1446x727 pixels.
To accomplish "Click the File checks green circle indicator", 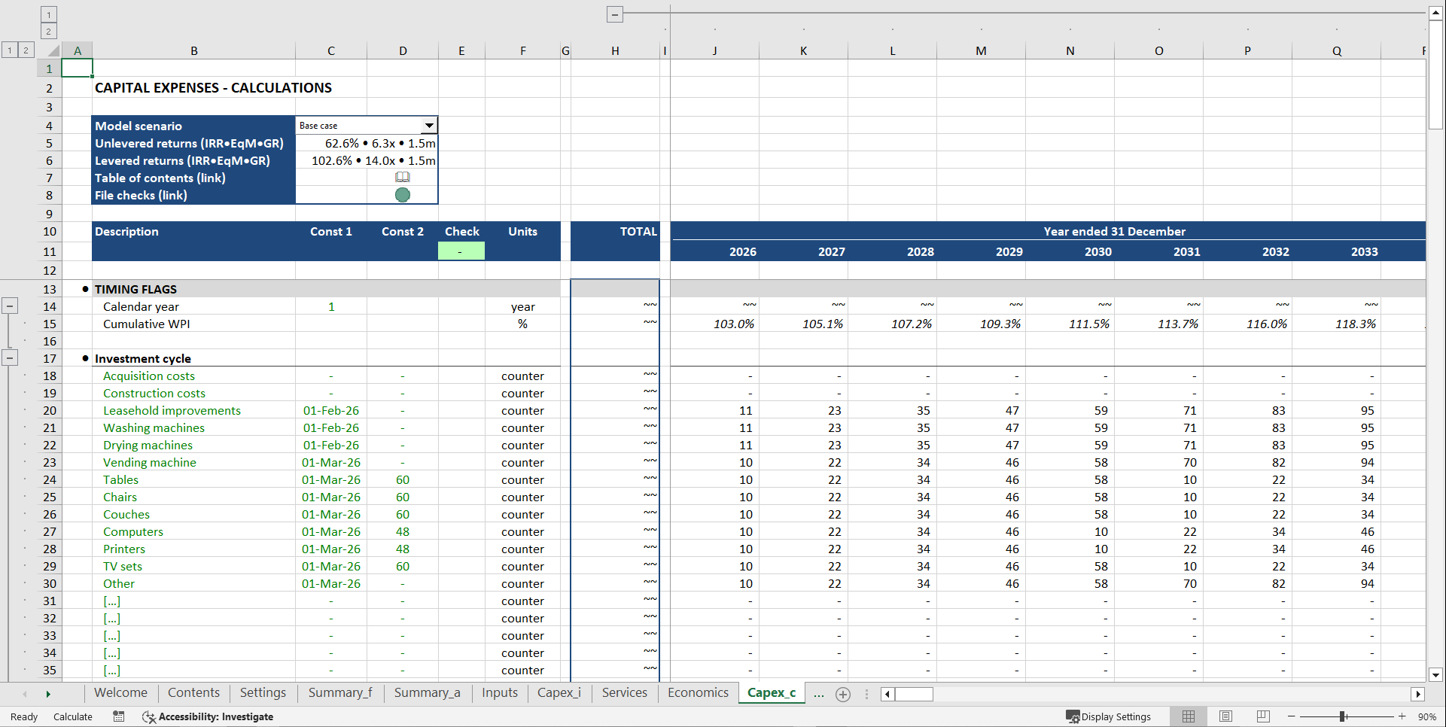I will point(403,195).
